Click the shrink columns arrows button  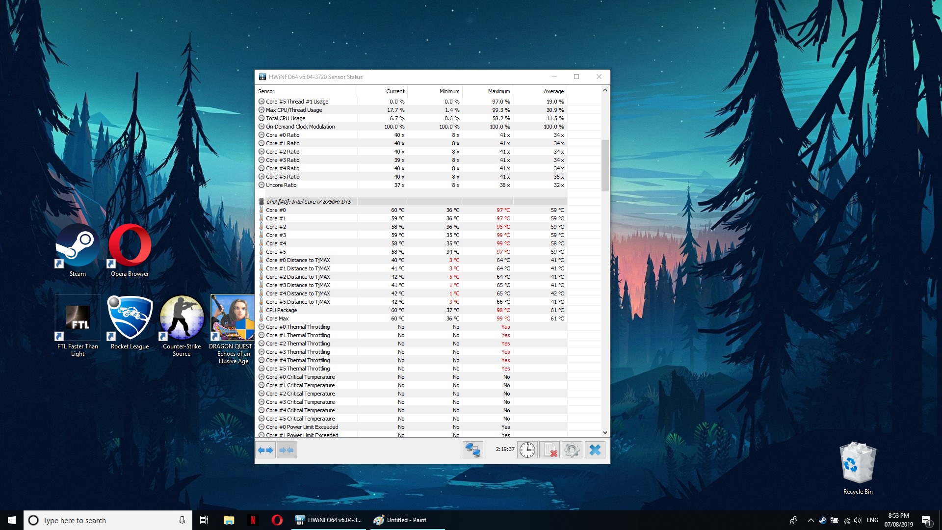pos(287,450)
